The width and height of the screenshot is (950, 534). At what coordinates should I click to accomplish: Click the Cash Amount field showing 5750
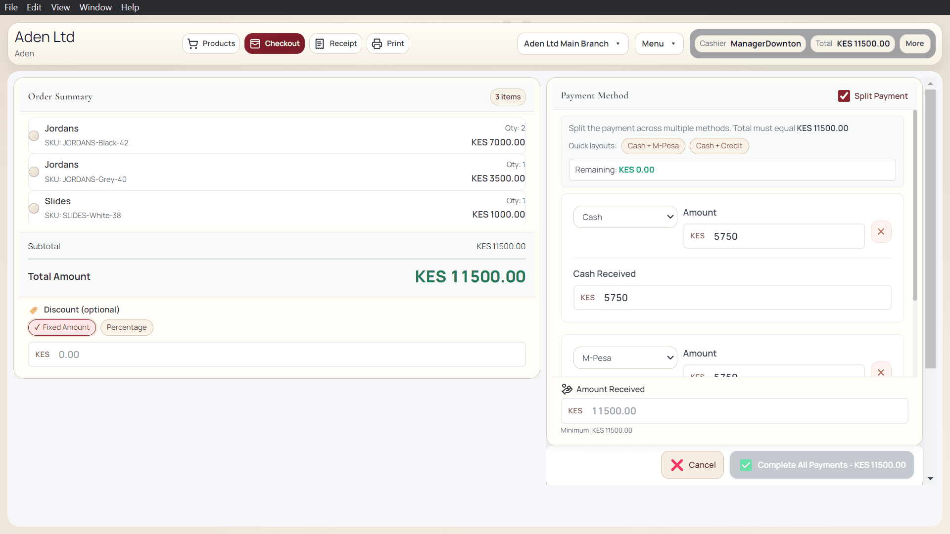pyautogui.click(x=774, y=236)
